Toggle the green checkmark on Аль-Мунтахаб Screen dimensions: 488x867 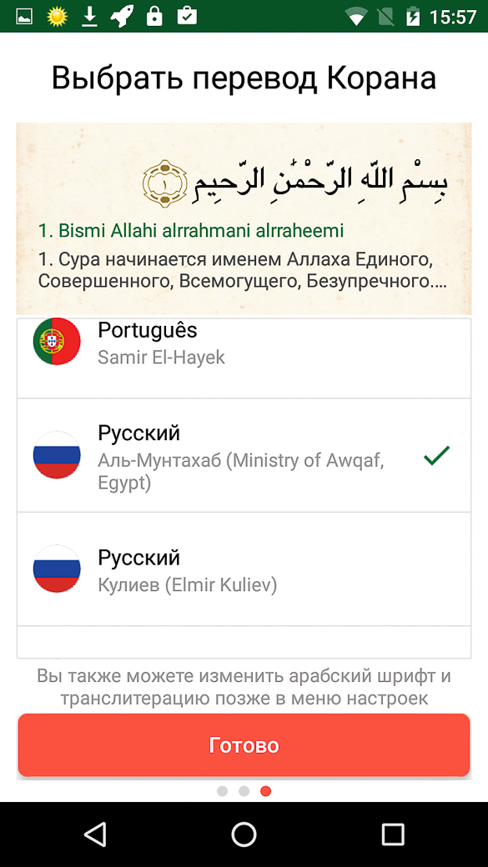click(x=436, y=455)
